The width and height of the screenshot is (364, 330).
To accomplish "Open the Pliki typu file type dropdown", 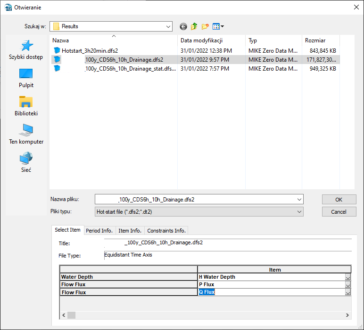I will (299, 212).
